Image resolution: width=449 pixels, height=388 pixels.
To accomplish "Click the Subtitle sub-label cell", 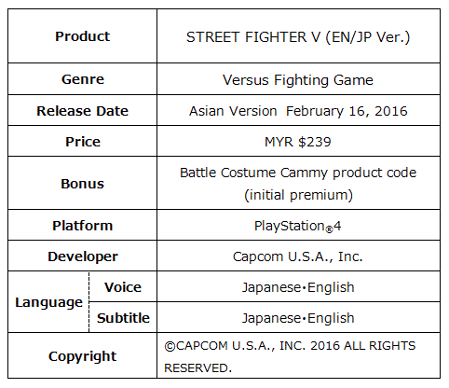I will click(x=123, y=317).
